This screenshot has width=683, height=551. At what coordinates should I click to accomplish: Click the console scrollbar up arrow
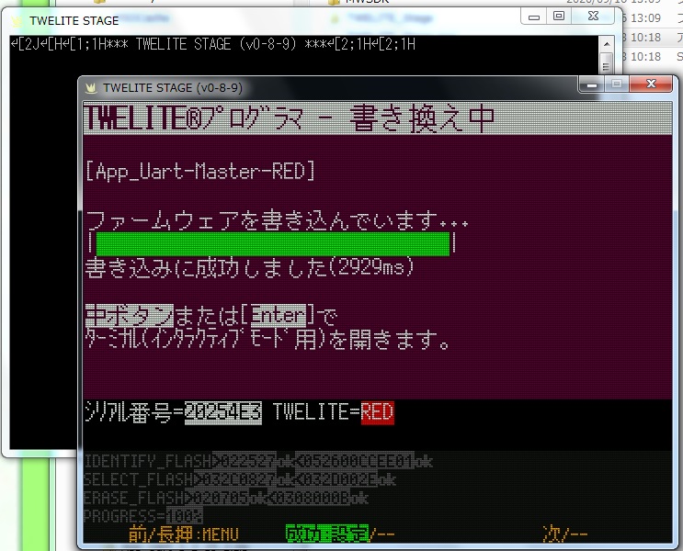pos(606,44)
